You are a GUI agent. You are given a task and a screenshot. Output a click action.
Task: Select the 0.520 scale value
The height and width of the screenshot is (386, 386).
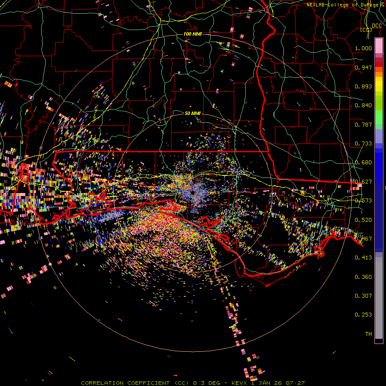tap(363, 220)
